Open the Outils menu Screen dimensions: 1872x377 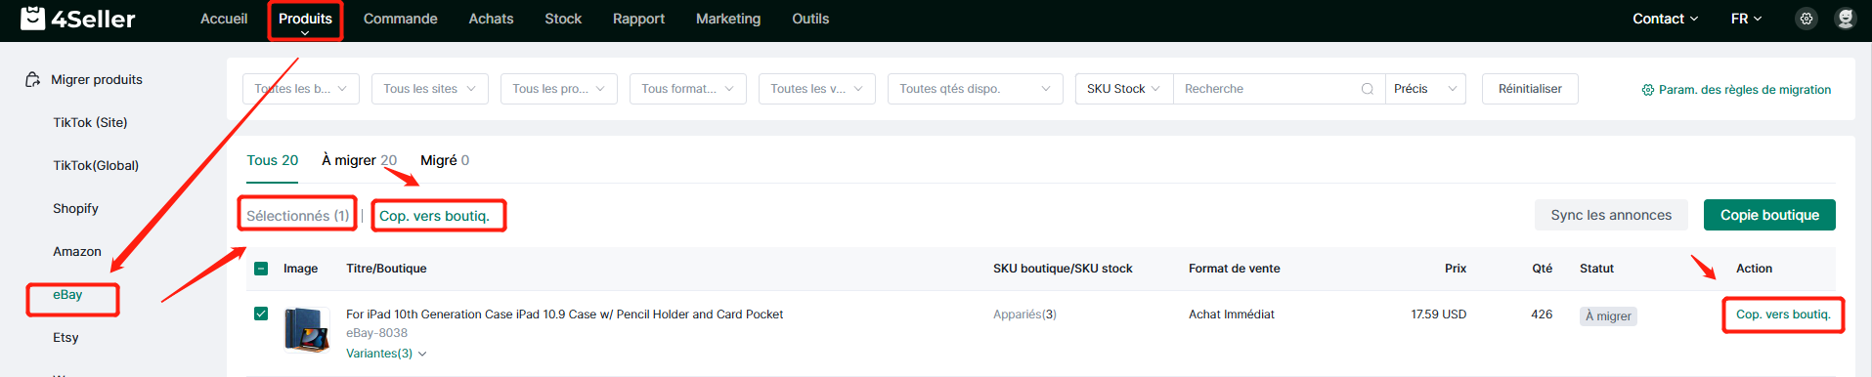coord(810,19)
